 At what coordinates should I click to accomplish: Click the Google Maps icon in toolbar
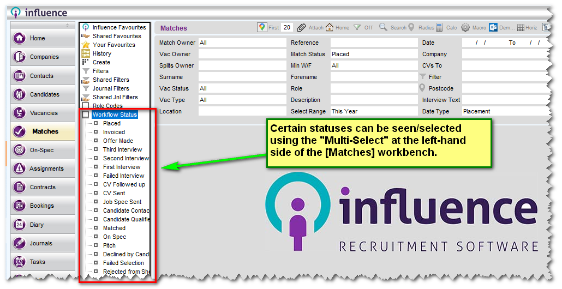(262, 27)
